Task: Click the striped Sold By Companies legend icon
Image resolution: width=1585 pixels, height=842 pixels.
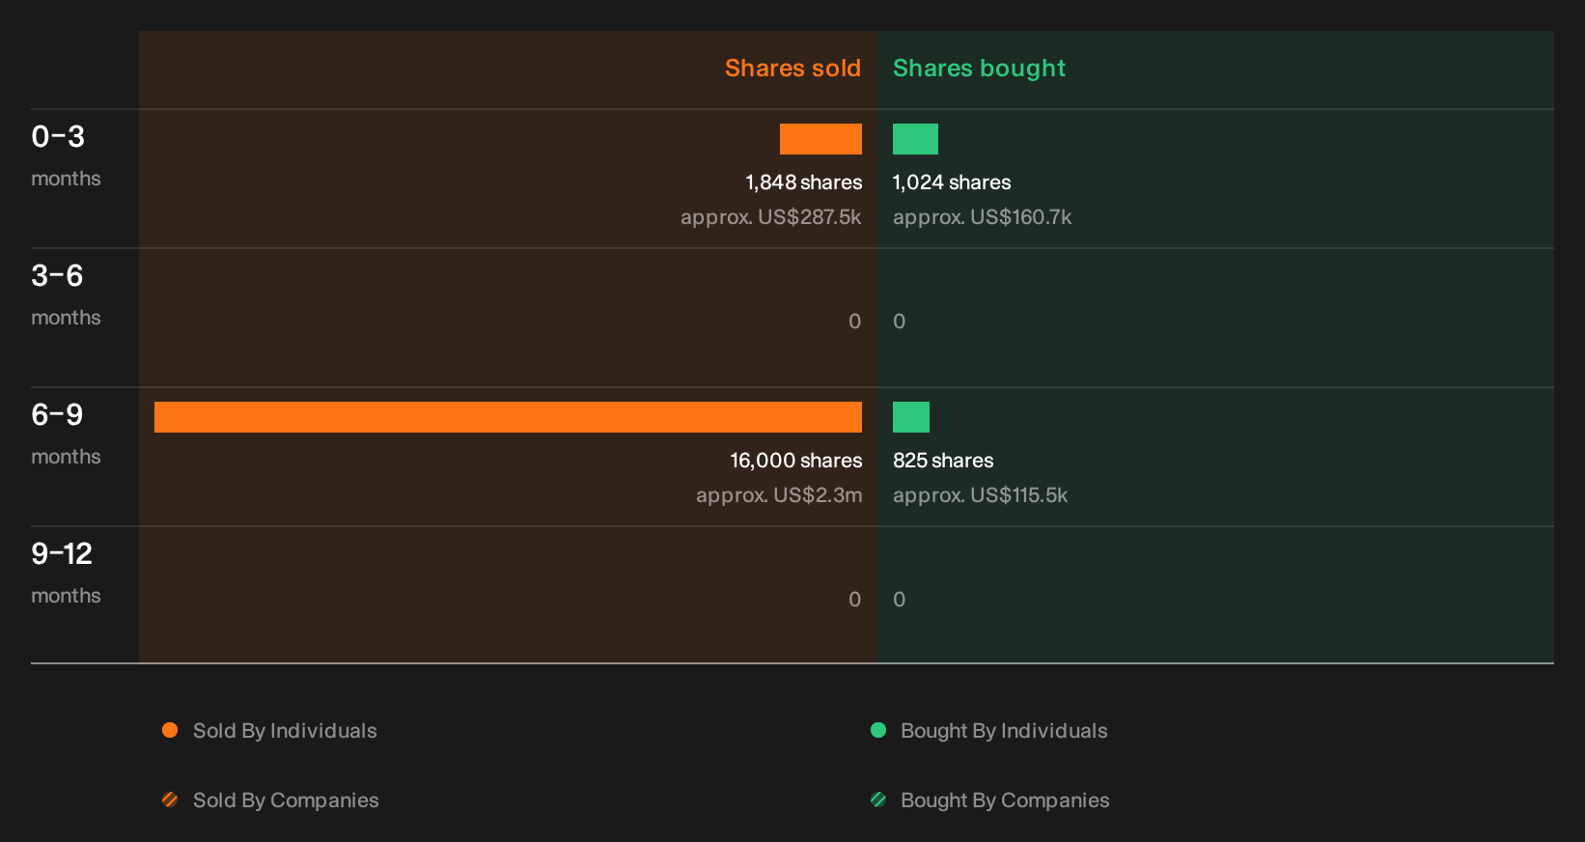Action: point(170,800)
